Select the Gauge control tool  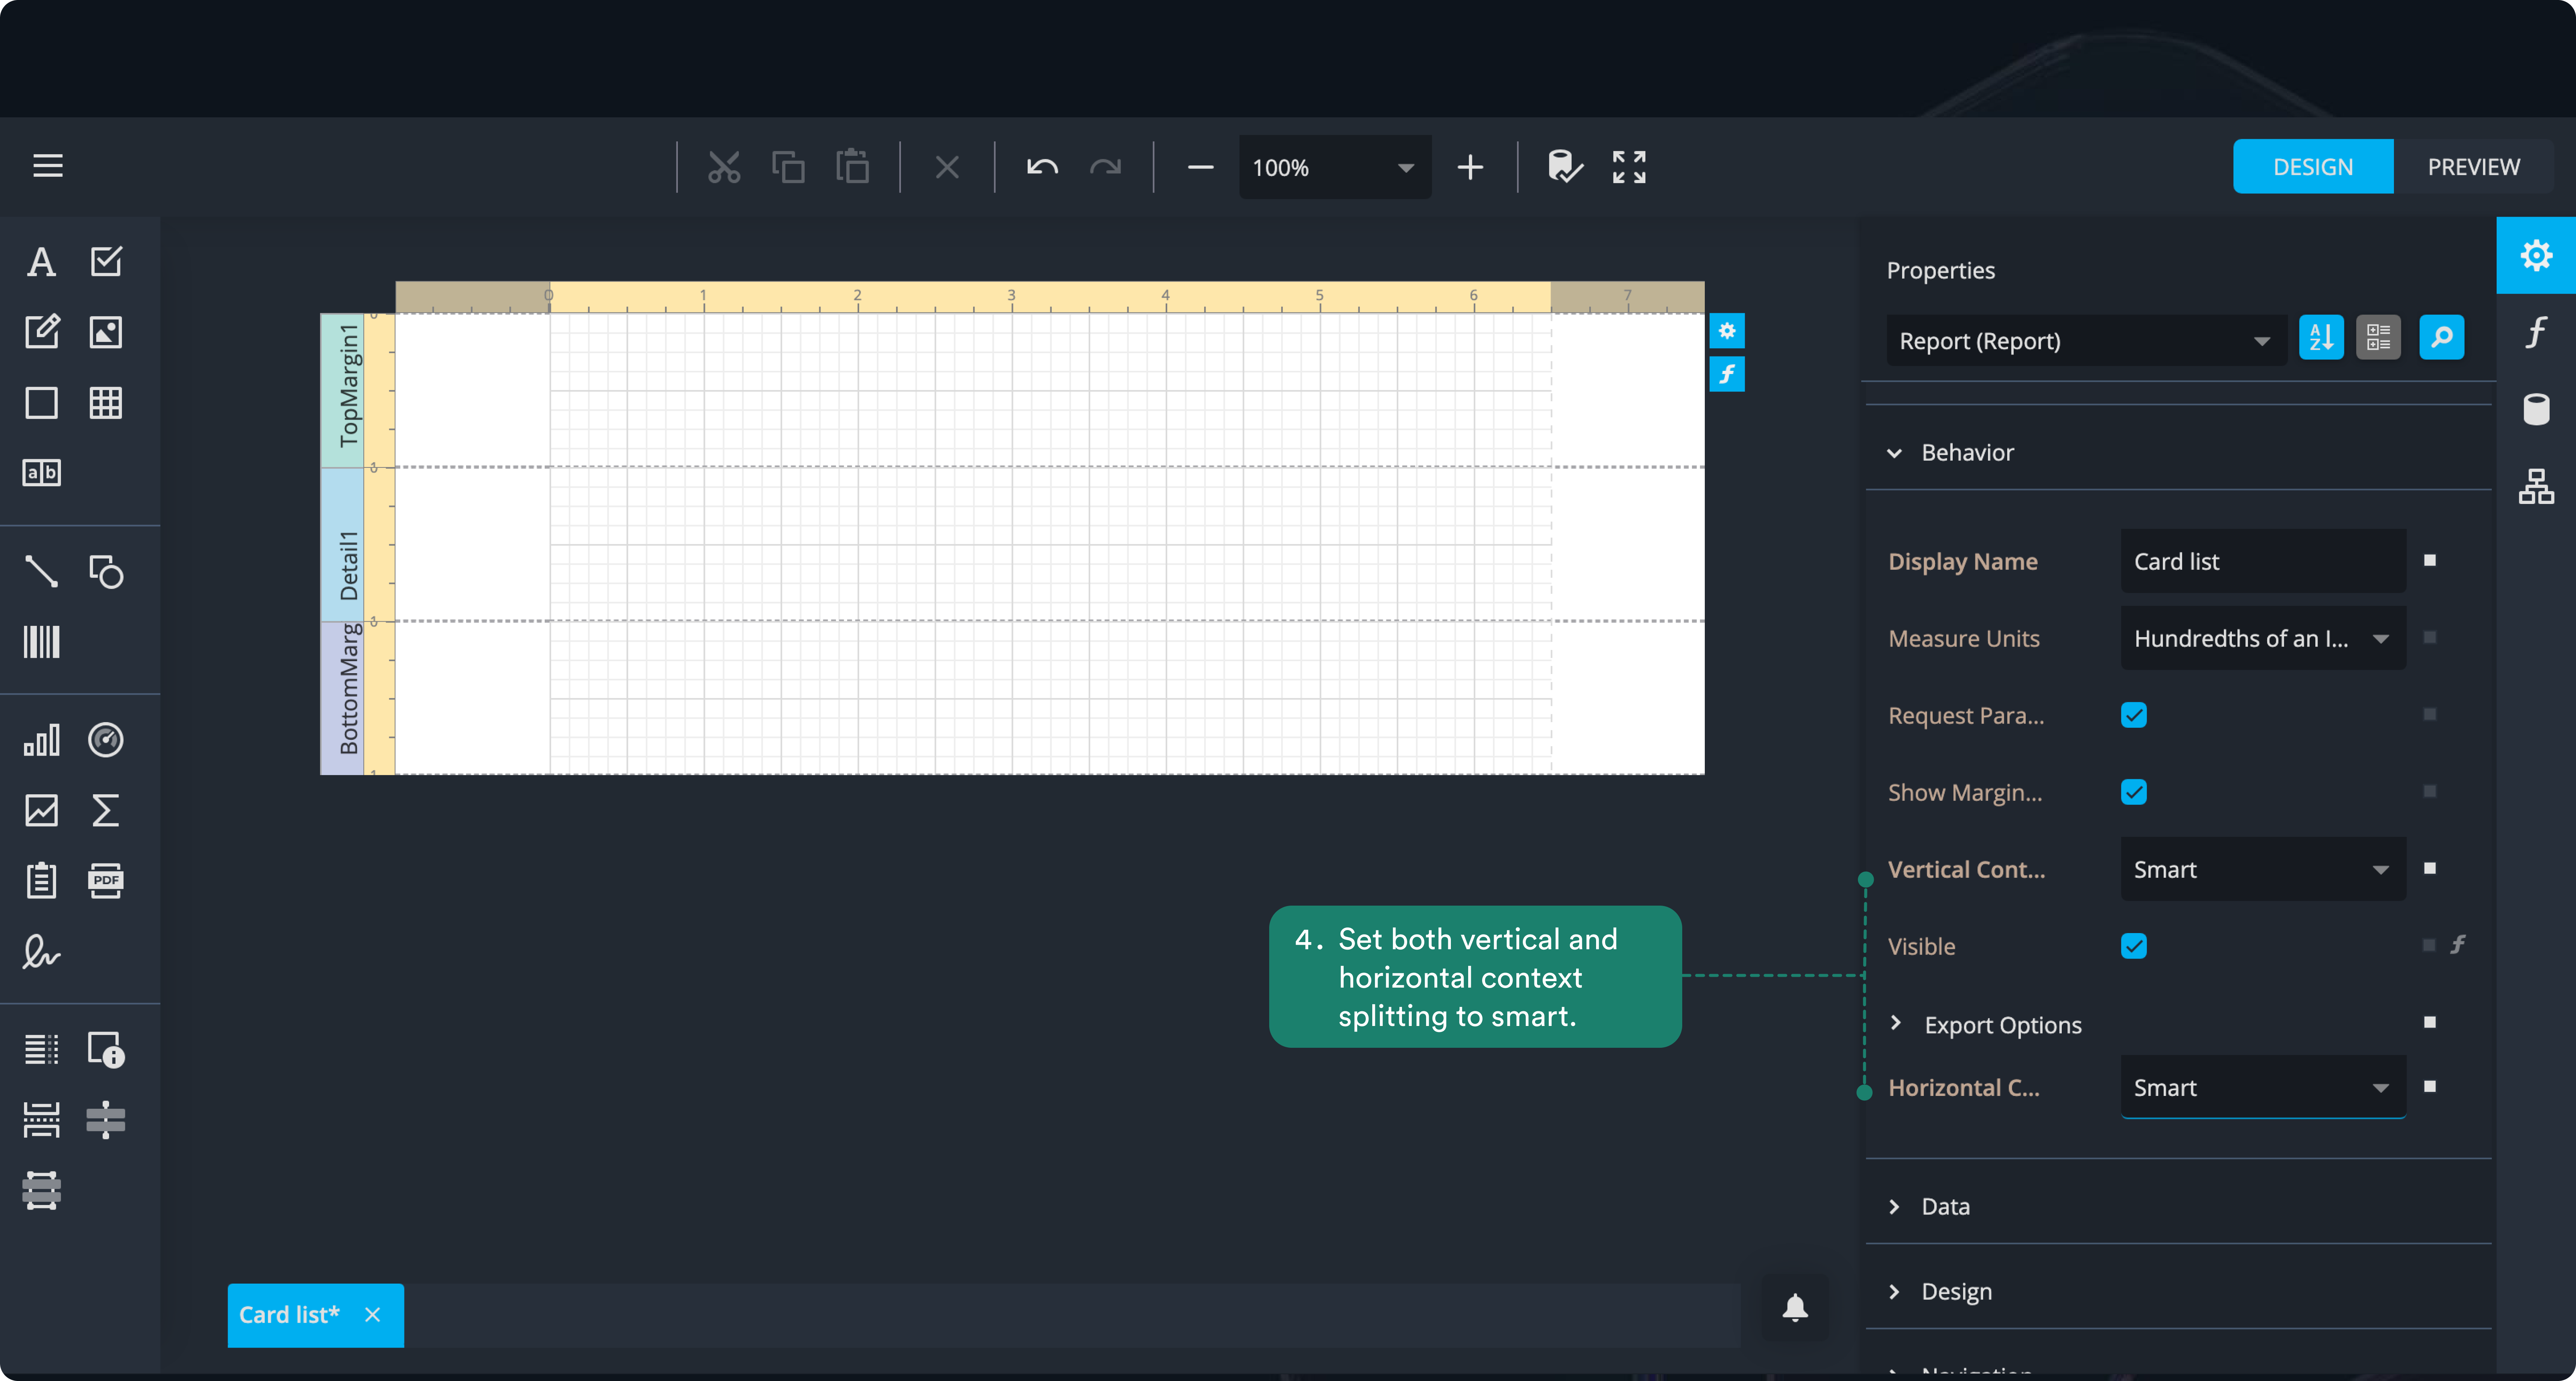click(106, 740)
